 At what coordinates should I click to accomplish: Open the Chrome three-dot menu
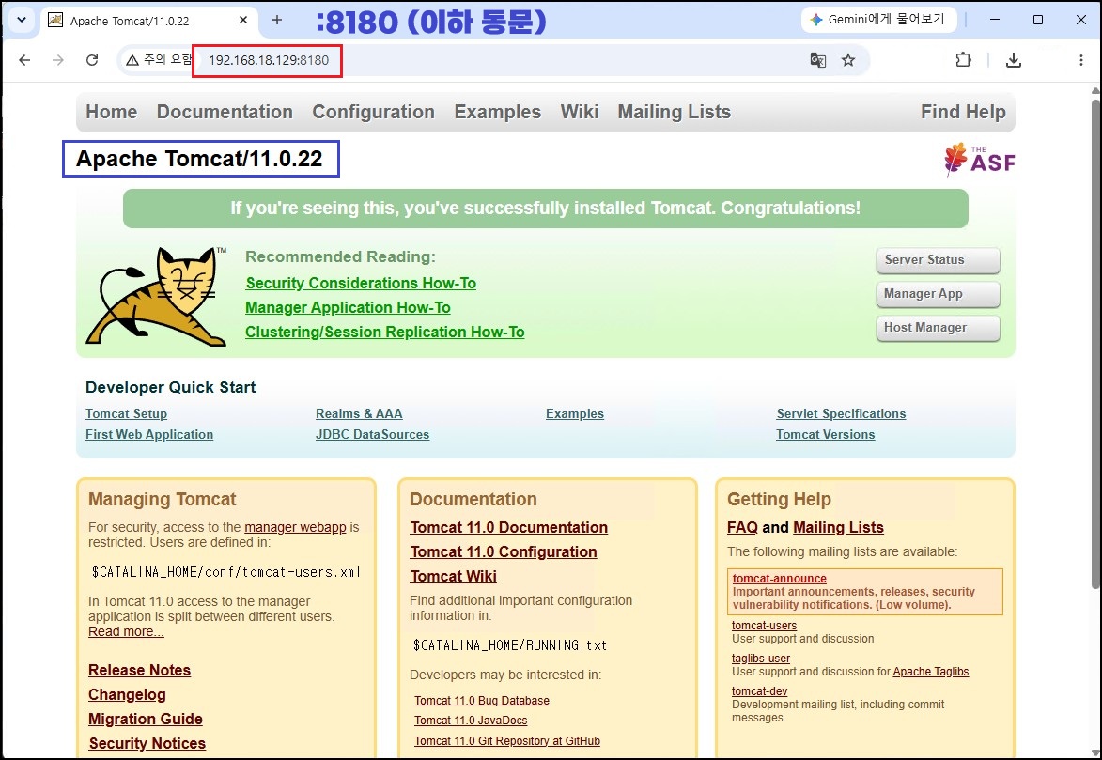coord(1081,60)
